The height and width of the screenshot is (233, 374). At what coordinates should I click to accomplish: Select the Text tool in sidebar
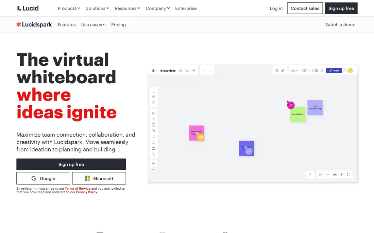click(x=153, y=119)
